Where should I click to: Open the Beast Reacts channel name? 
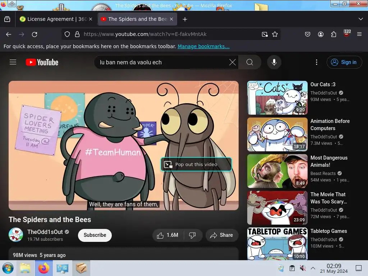[x=323, y=174]
